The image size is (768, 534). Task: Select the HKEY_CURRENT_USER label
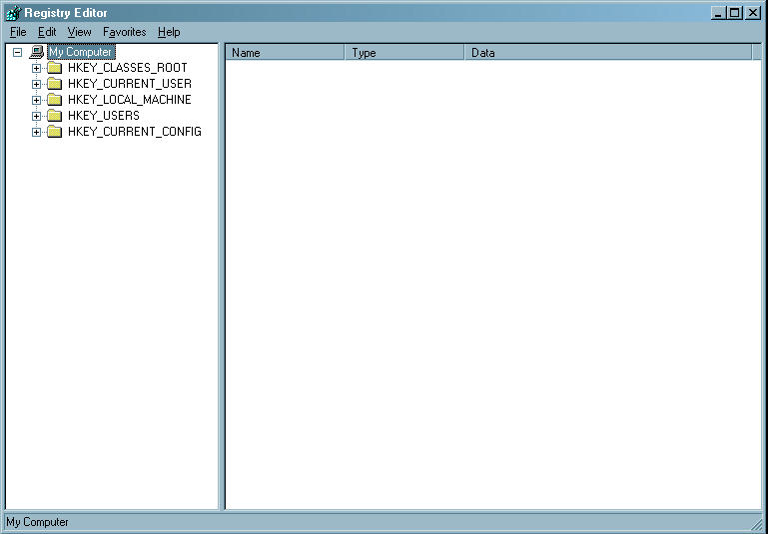point(129,84)
